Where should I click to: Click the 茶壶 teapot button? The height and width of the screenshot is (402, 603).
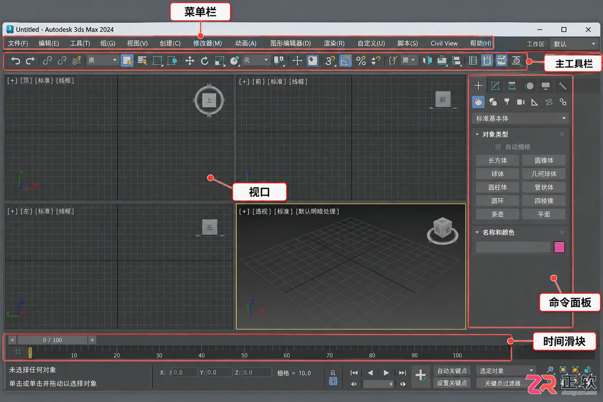(x=497, y=214)
